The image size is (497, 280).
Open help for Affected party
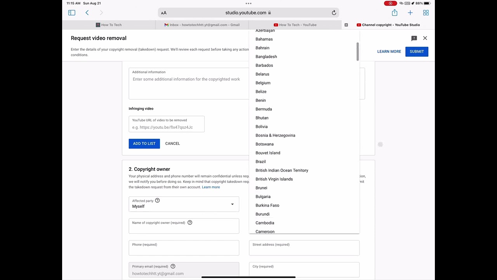(x=157, y=200)
